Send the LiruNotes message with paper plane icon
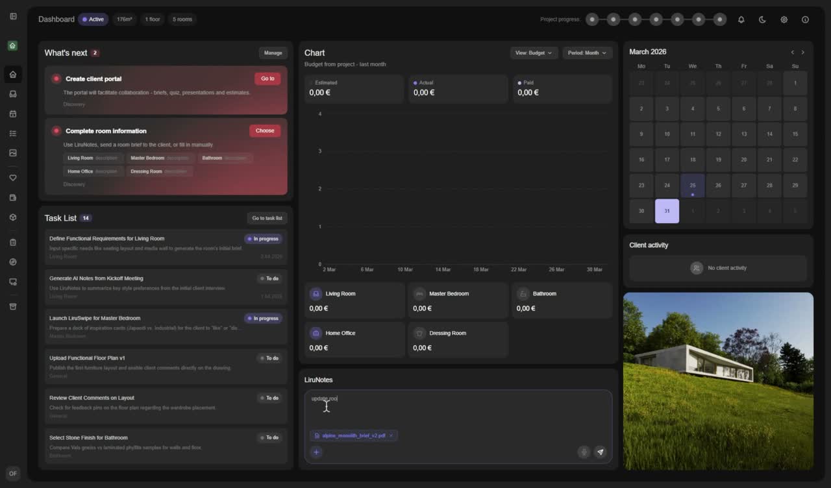The width and height of the screenshot is (831, 488). click(x=600, y=452)
